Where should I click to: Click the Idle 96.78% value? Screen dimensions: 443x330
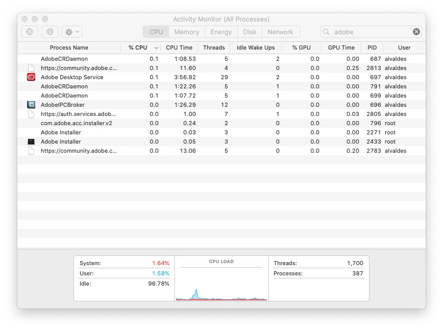coord(159,284)
